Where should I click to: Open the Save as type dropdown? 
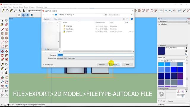pos(95,58)
